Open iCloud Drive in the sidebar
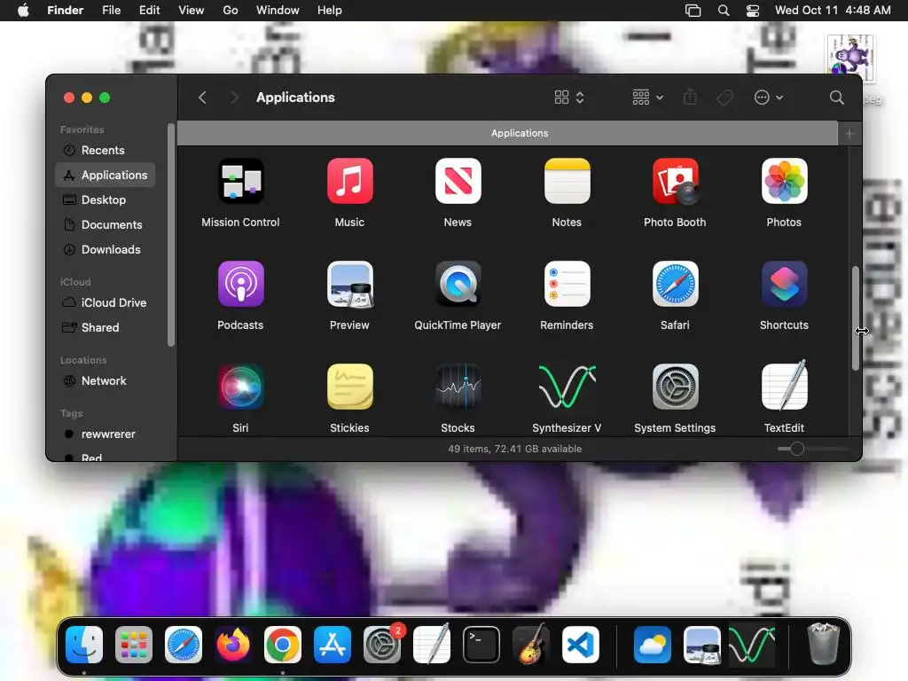908x681 pixels. point(105,303)
